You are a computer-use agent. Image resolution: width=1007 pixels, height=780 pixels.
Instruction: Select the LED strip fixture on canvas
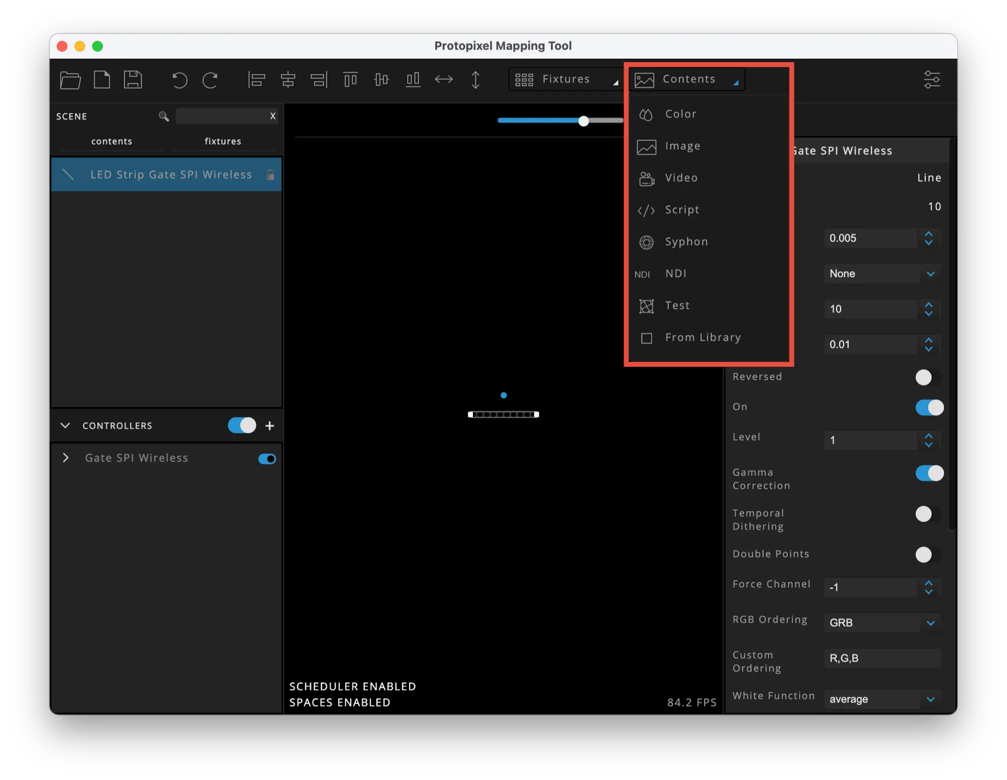503,415
